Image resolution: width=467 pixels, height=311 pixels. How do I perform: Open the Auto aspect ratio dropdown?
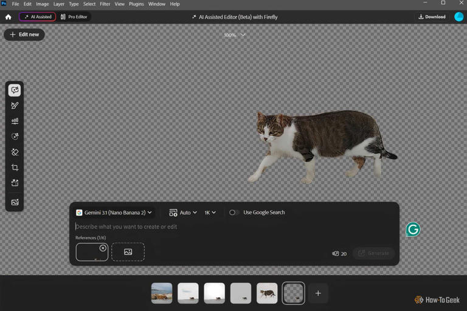(183, 213)
